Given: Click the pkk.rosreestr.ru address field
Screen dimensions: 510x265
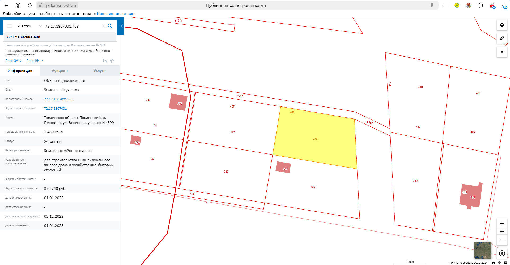Looking at the screenshot, I should pos(61,5).
